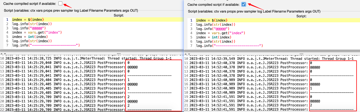Click script line 6 in right editor
Image resolution: width=360 pixels, height=112 pixels.
216,41
